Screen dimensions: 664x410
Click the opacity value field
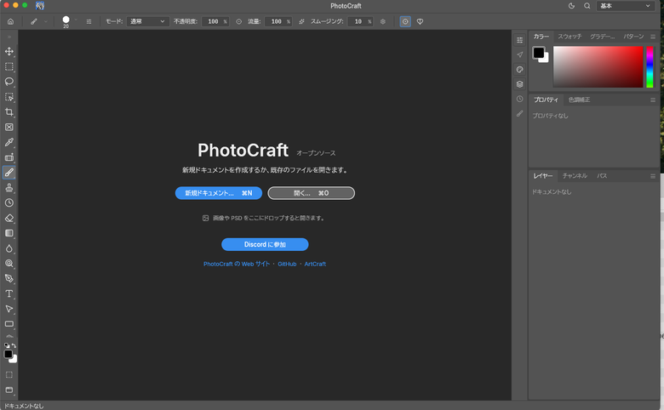(215, 21)
